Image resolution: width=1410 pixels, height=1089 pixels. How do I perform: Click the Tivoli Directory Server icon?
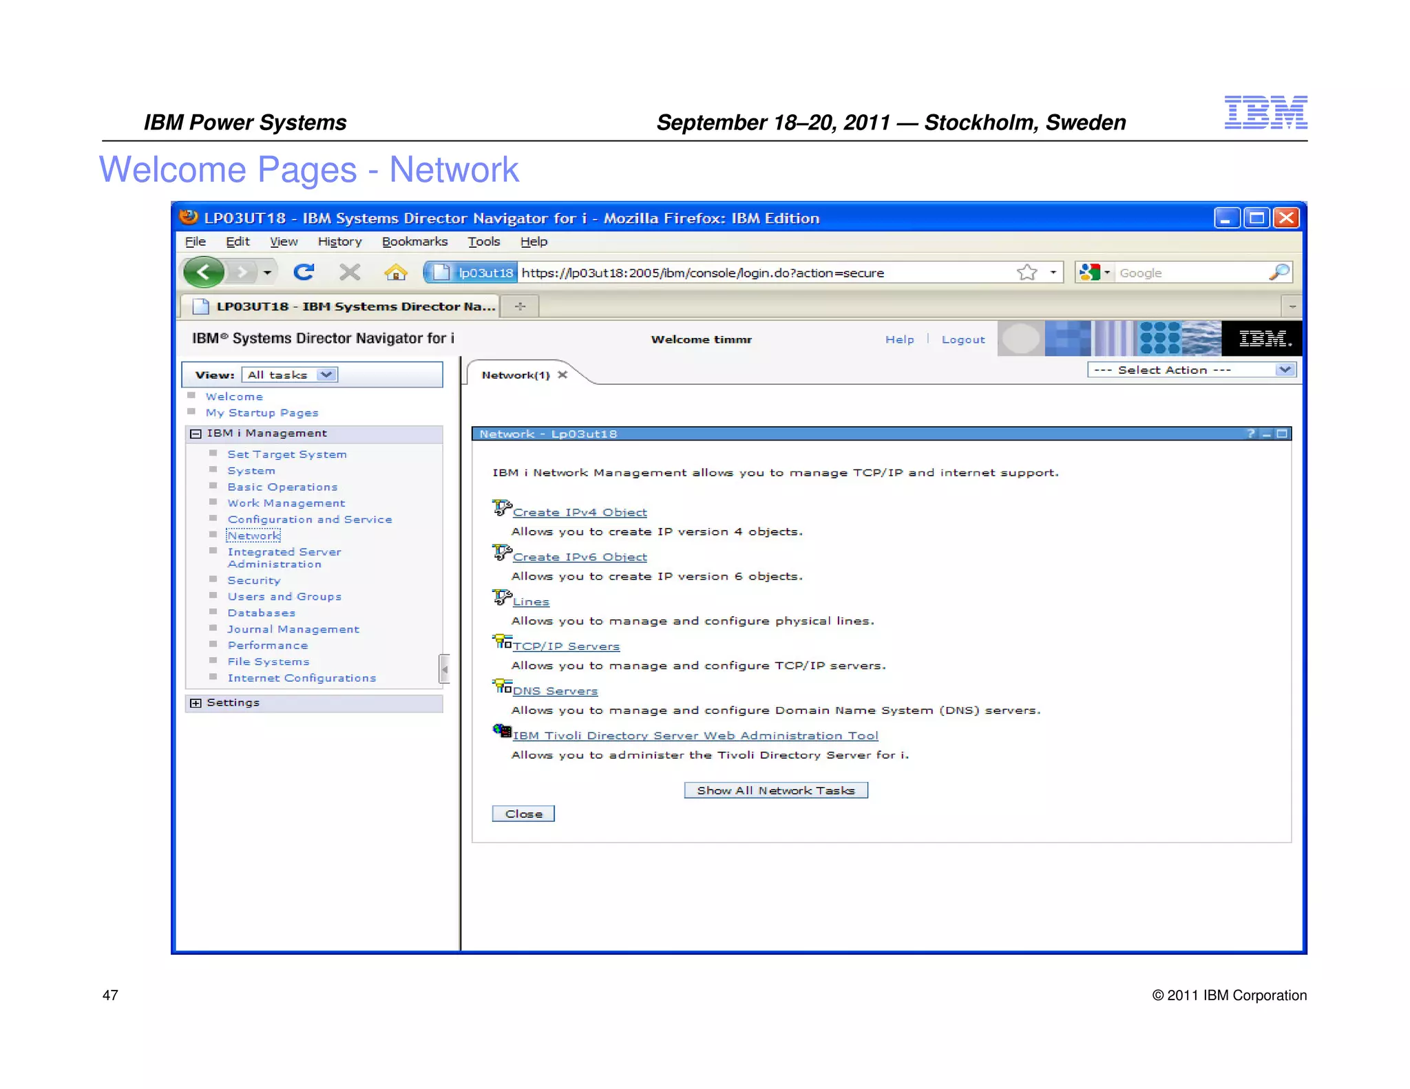(x=502, y=731)
